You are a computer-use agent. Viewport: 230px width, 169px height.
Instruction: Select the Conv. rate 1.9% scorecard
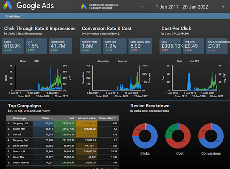(x=115, y=46)
